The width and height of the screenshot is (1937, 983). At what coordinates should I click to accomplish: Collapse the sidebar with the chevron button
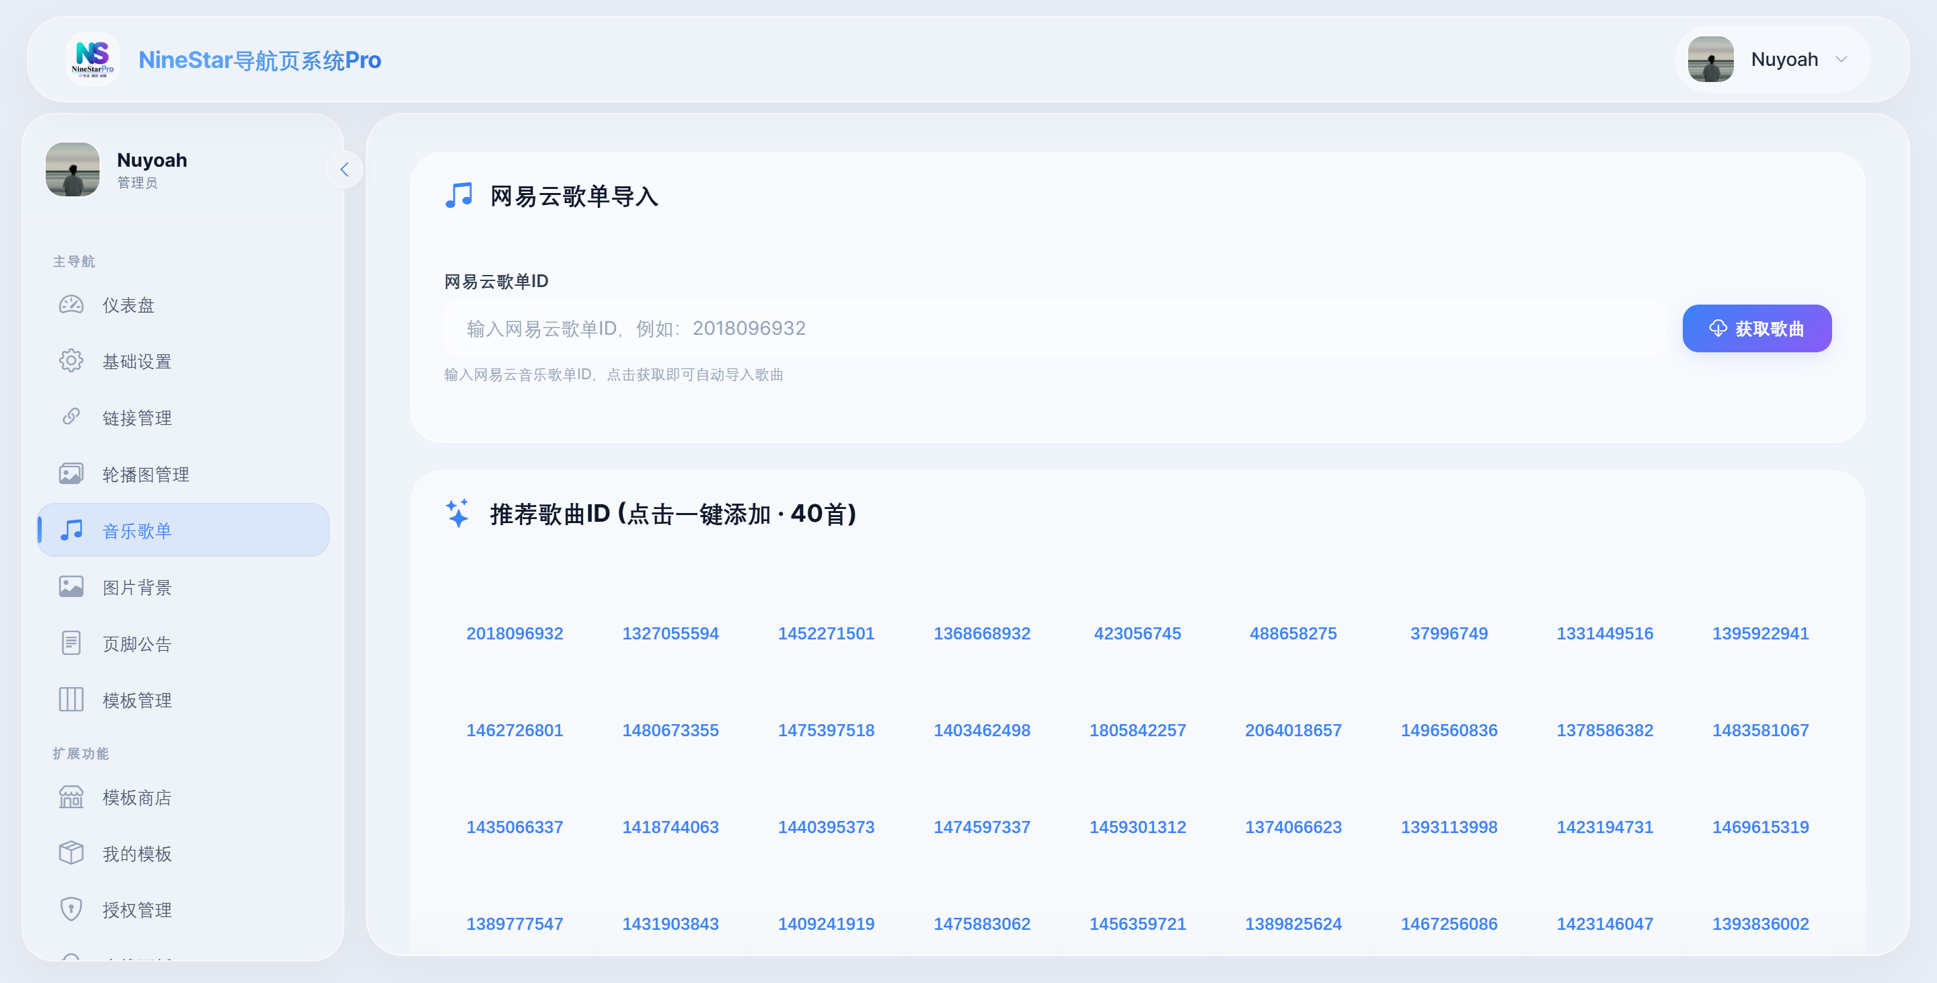[344, 170]
